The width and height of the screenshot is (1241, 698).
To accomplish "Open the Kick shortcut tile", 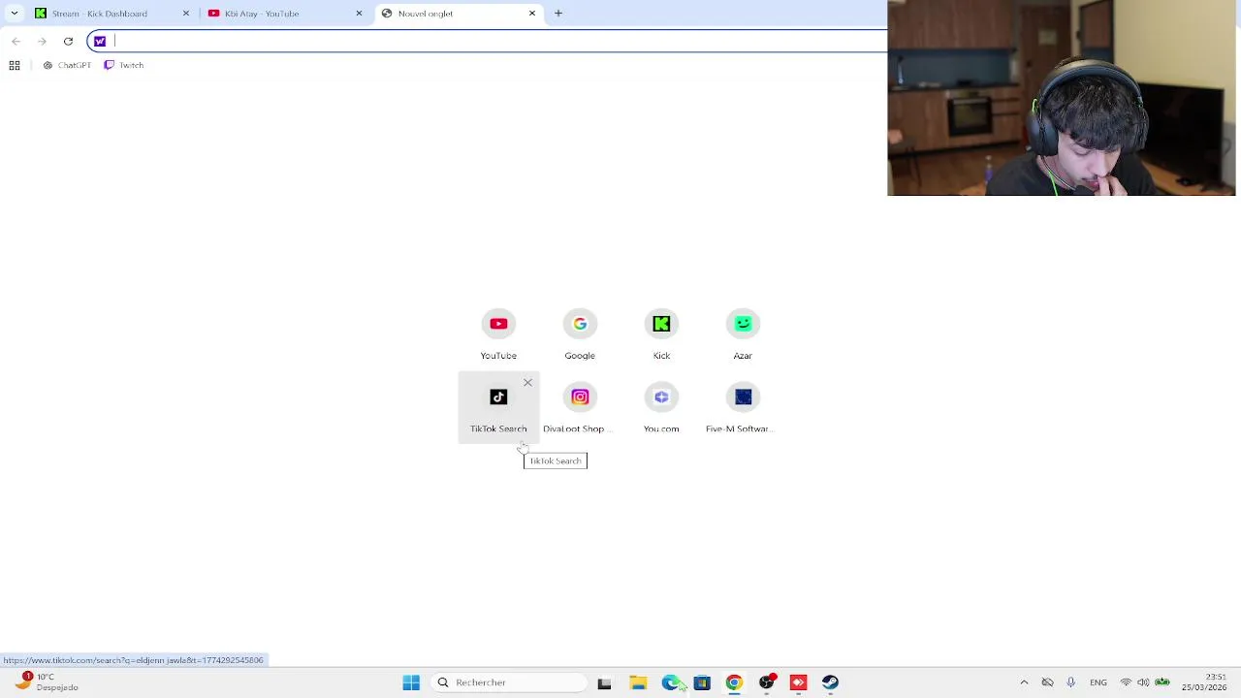I will click(x=661, y=335).
